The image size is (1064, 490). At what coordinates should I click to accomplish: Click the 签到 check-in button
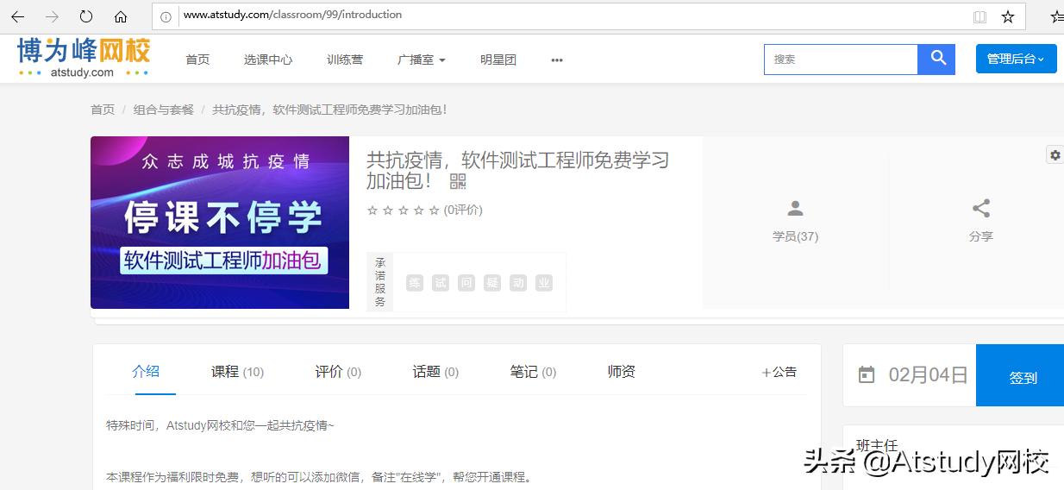tap(1020, 375)
